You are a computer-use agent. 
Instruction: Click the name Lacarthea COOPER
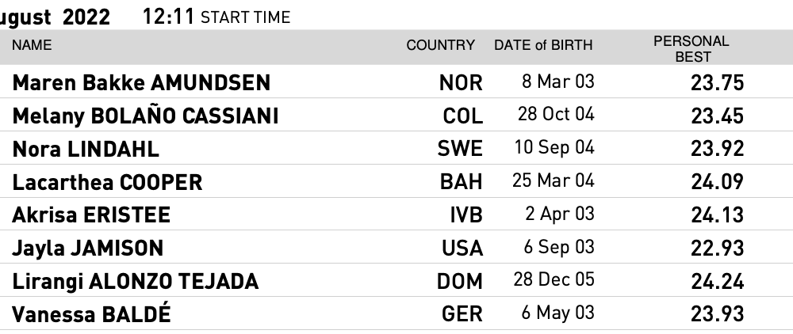107,182
